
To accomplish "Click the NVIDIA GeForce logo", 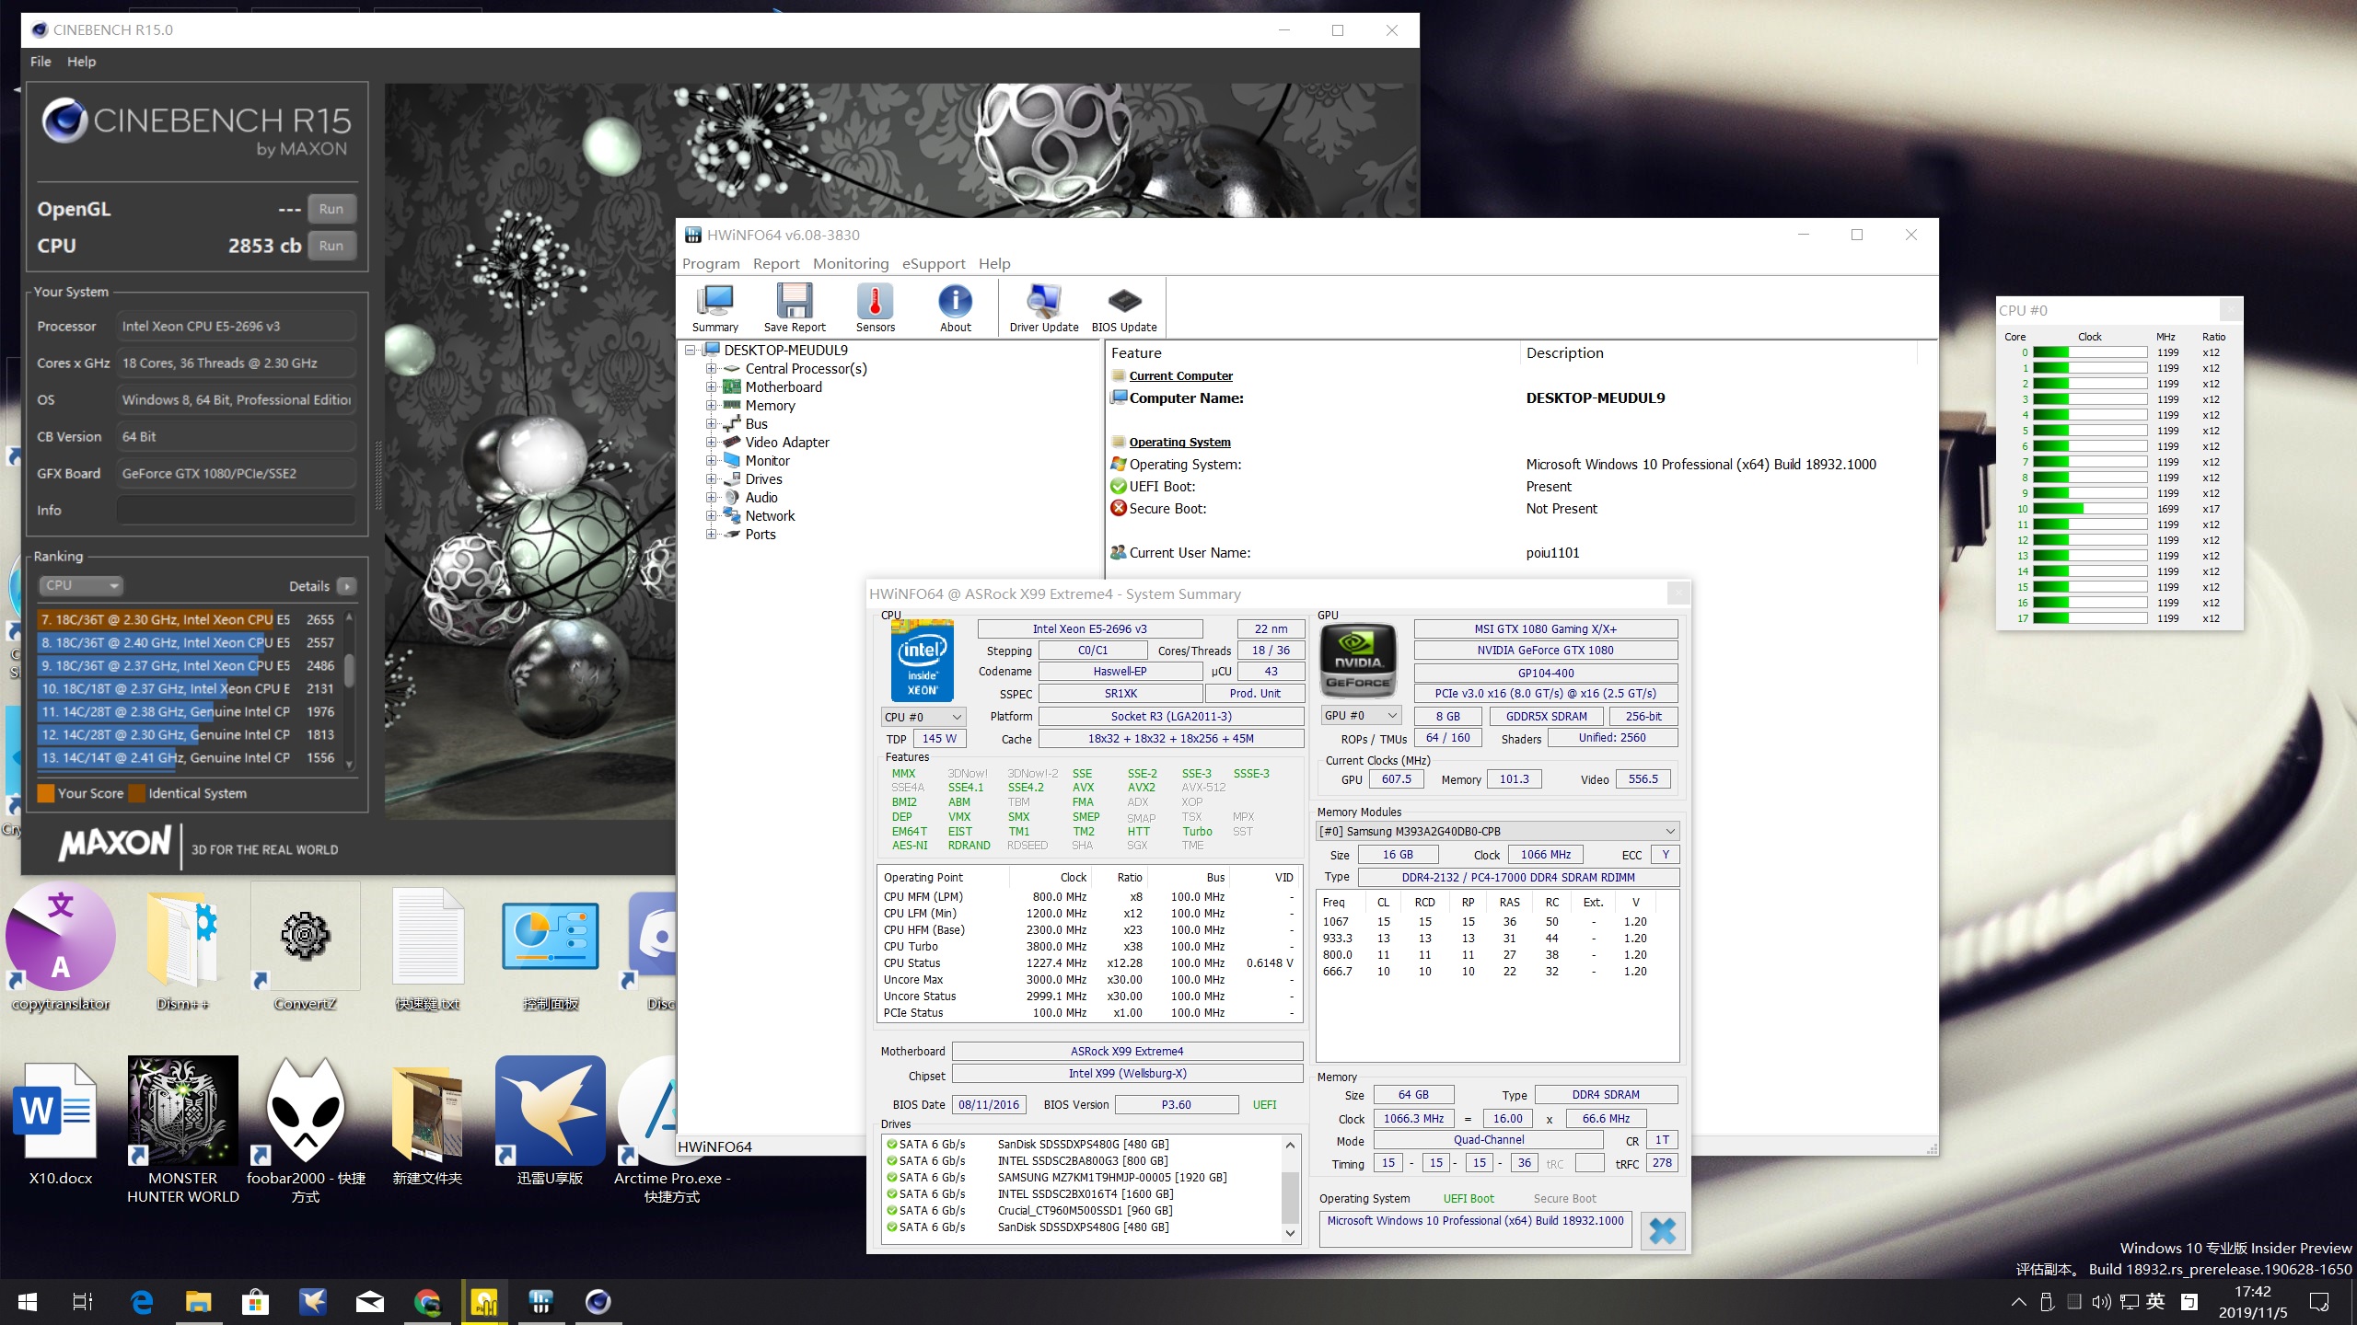I will [1358, 662].
